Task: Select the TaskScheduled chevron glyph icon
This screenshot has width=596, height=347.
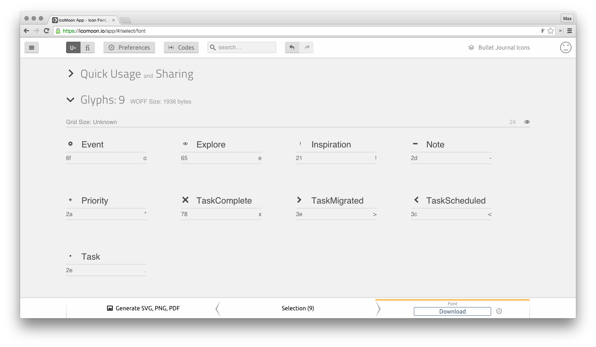Action: pyautogui.click(x=416, y=200)
